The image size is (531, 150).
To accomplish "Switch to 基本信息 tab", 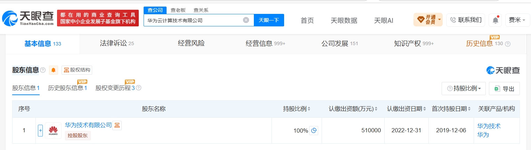I will tap(42, 44).
